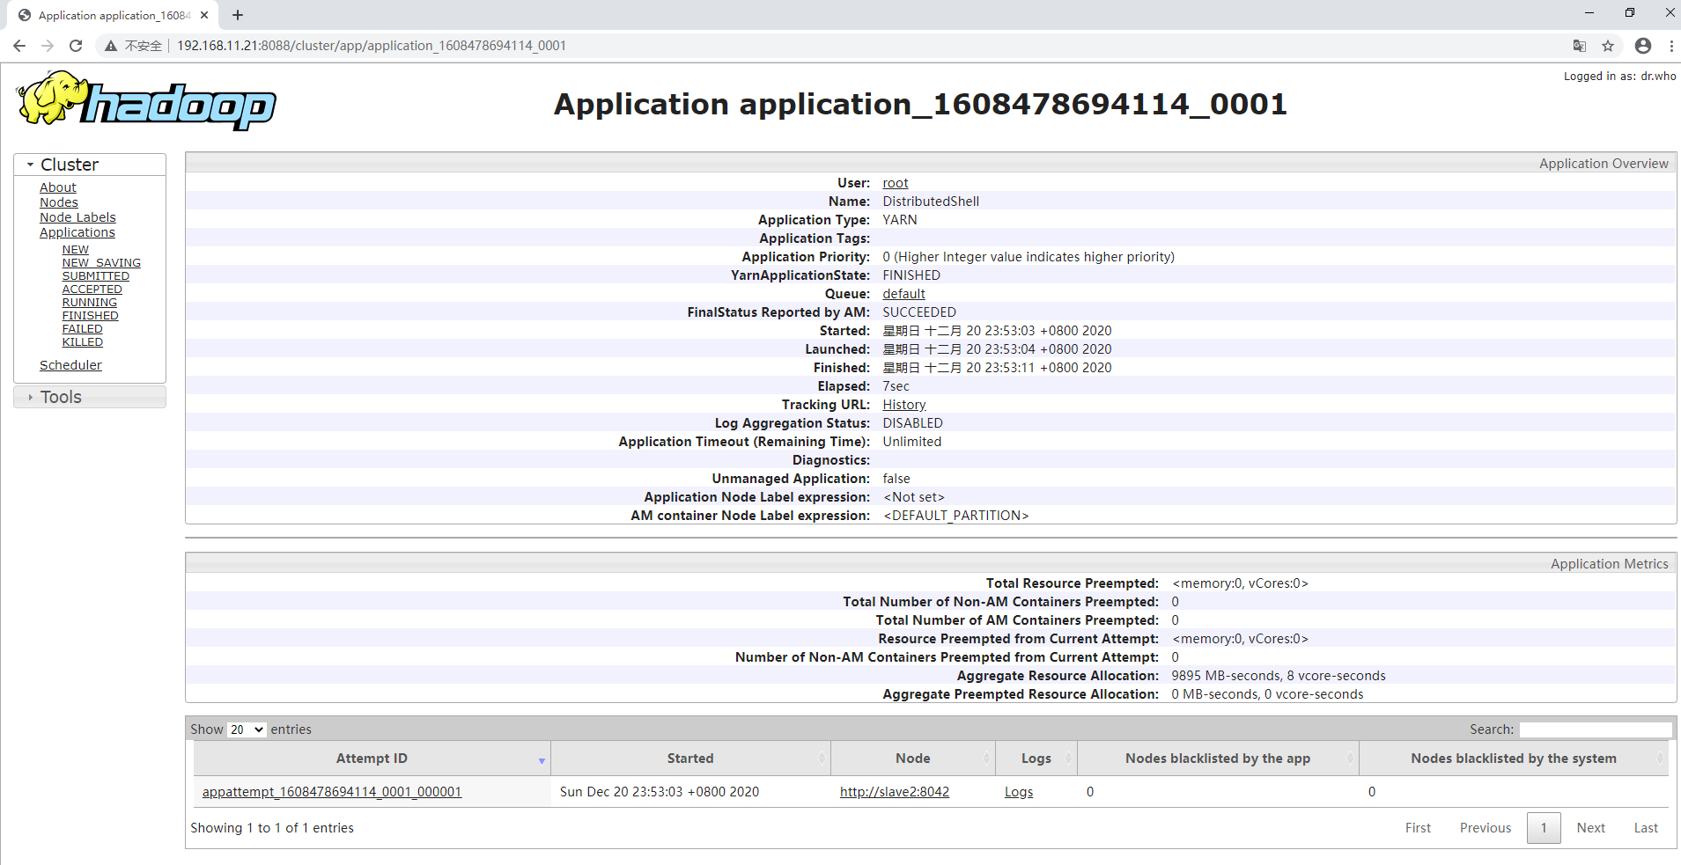Collapse the Cluster sidebar section
This screenshot has height=865, width=1681.
click(29, 165)
